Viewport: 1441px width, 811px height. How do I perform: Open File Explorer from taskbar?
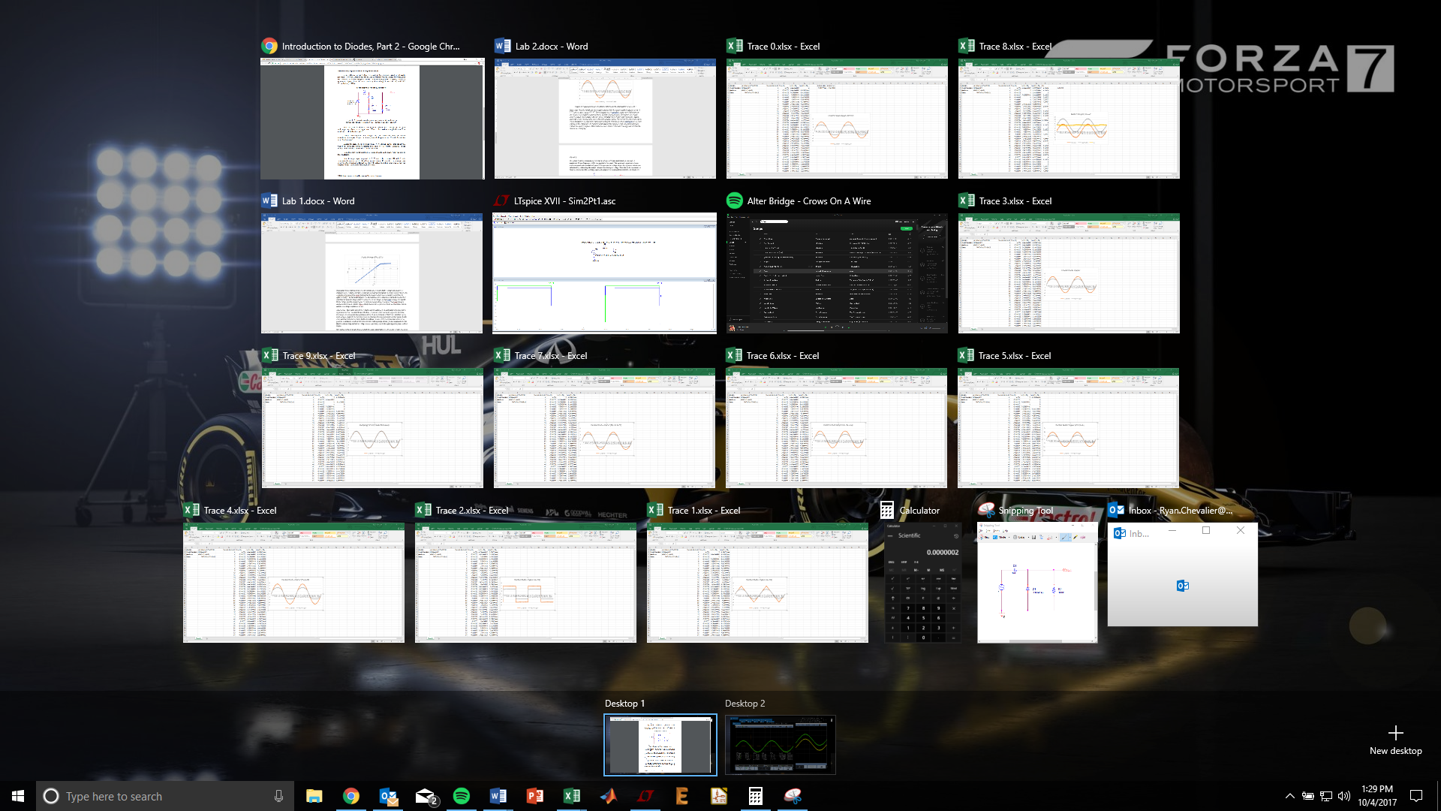tap(314, 796)
